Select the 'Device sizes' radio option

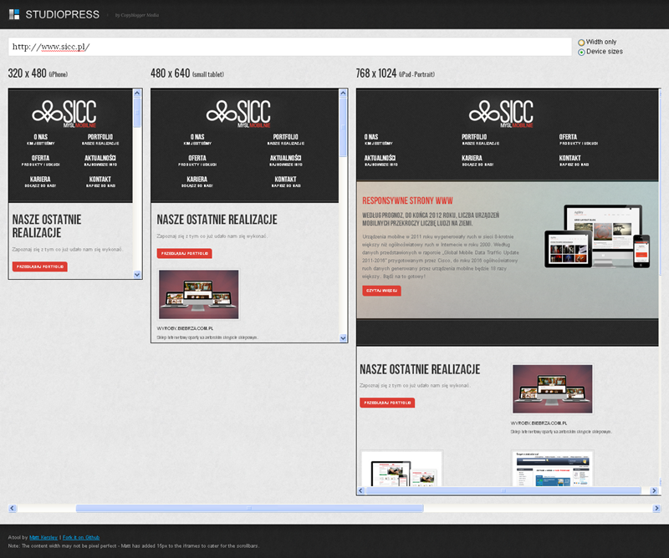click(x=581, y=52)
